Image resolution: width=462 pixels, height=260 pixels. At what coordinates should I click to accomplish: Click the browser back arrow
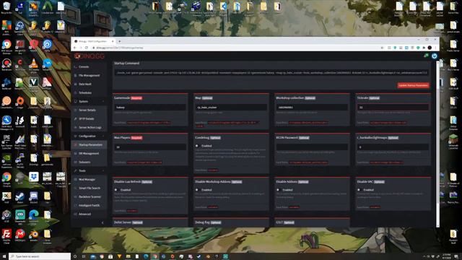click(75, 48)
